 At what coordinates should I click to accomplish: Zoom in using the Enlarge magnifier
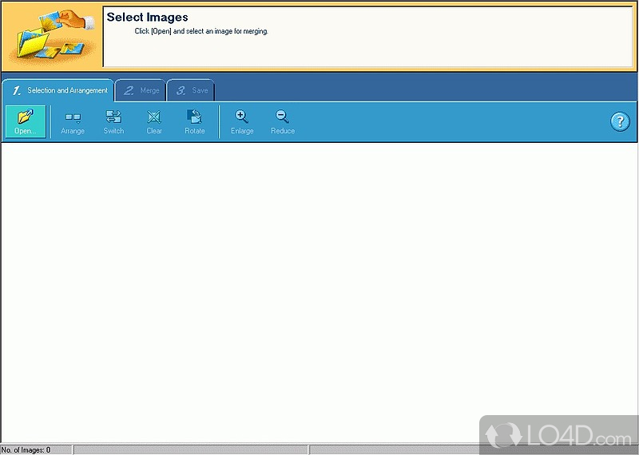(242, 121)
